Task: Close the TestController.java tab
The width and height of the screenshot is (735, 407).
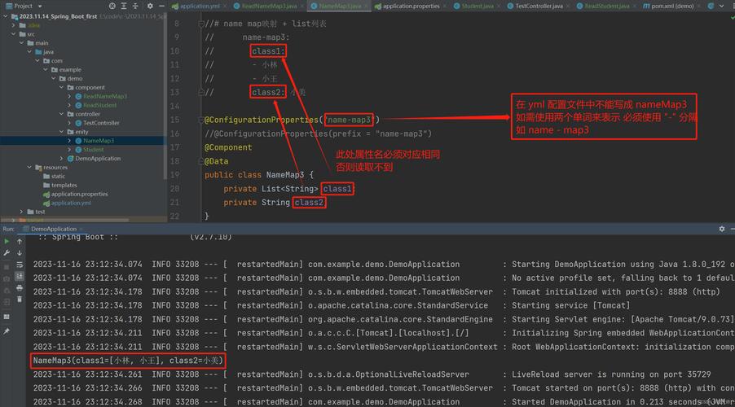Action: [568, 6]
